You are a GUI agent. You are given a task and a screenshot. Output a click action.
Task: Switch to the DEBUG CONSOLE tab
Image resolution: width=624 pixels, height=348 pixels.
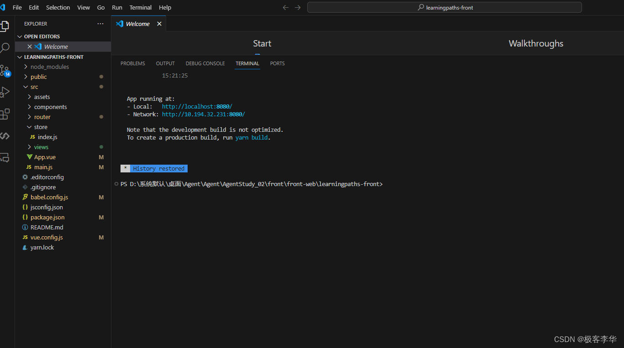(205, 63)
